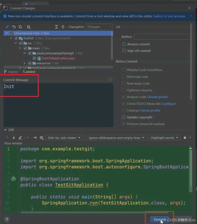Click the Commit button

(x=160, y=219)
